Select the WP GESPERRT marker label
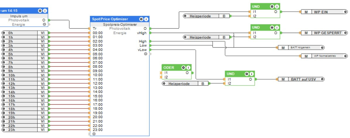The image size is (350, 138). pyautogui.click(x=328, y=33)
